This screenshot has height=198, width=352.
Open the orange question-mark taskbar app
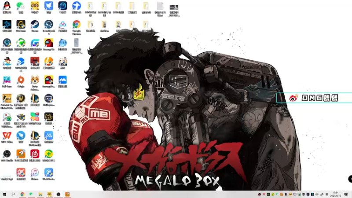[67, 194]
